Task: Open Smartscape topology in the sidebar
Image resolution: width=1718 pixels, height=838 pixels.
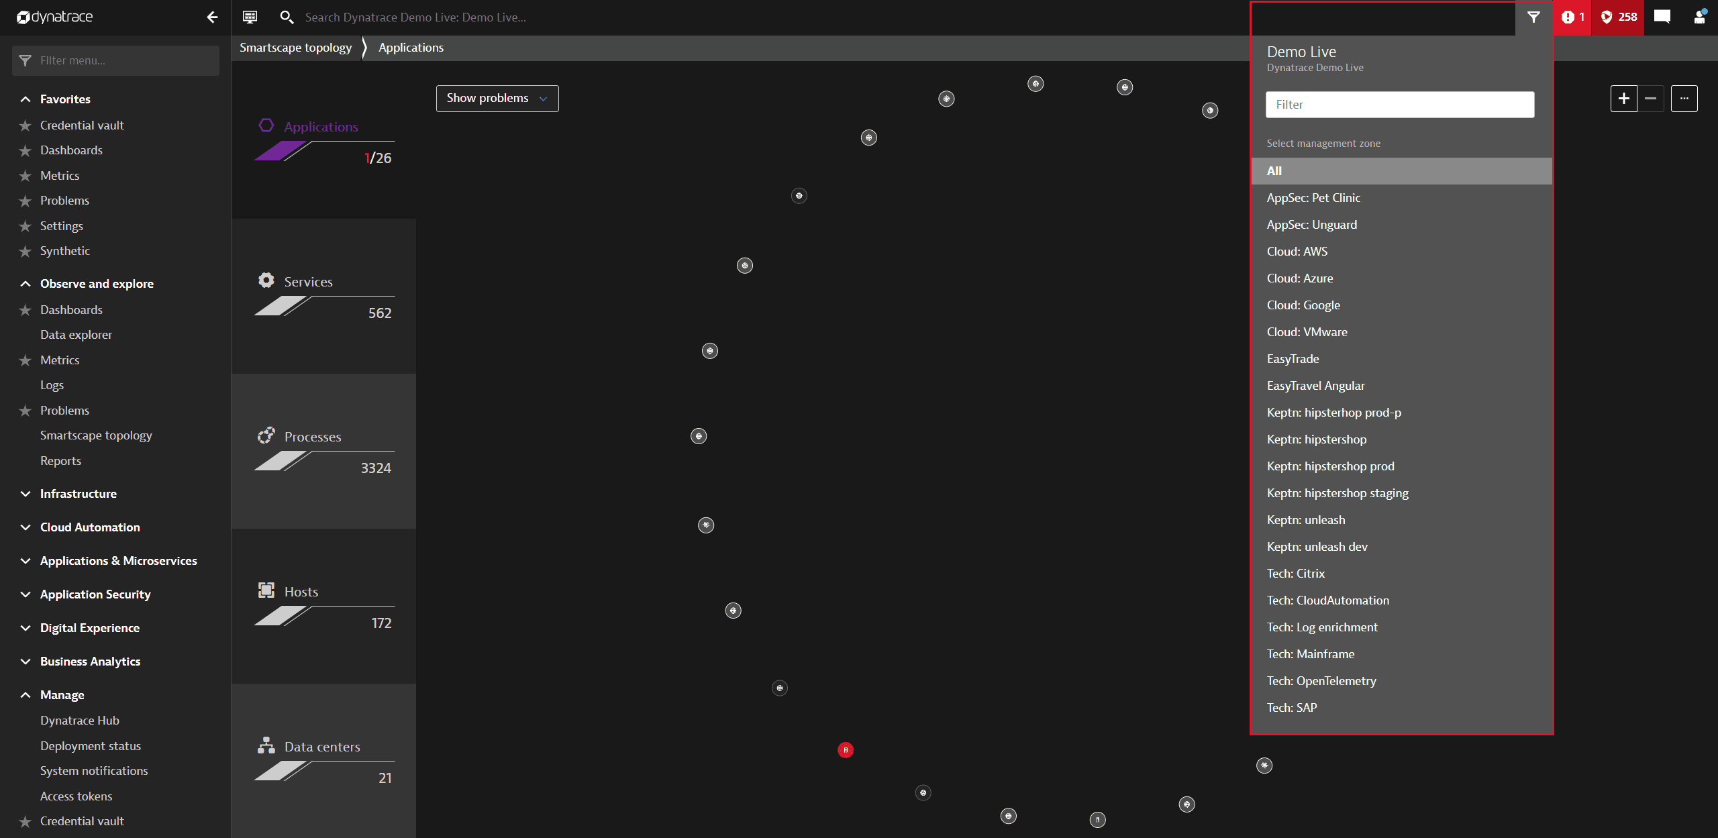Action: click(x=96, y=435)
